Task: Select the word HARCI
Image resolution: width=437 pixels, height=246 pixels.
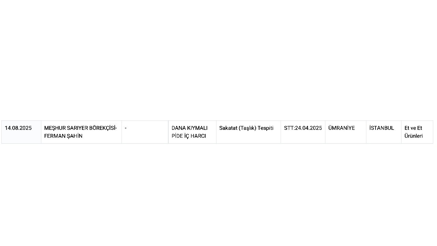Action: click(200, 136)
